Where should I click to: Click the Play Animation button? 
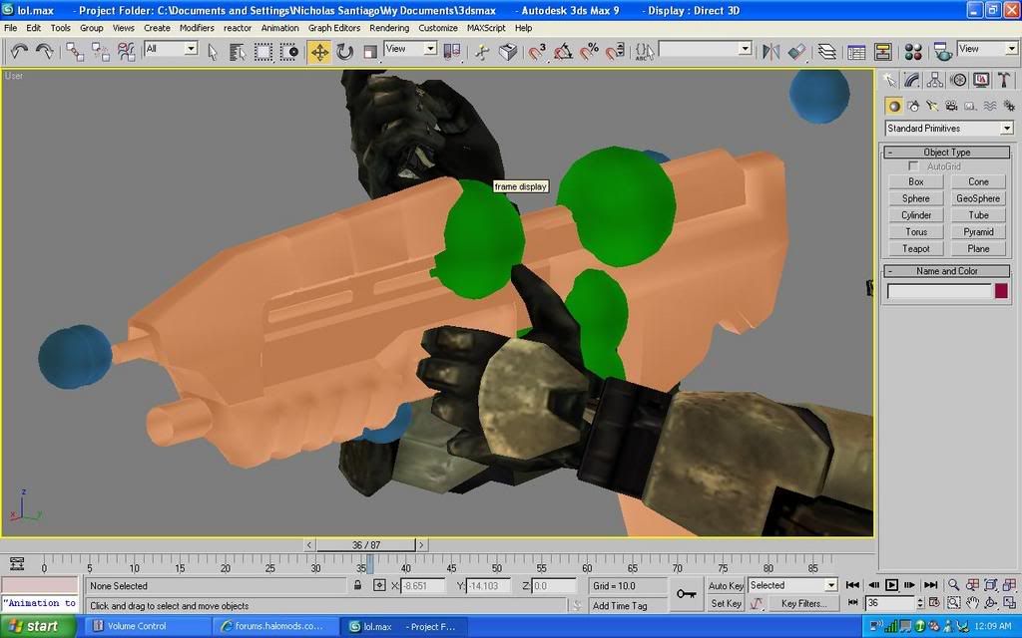point(891,585)
